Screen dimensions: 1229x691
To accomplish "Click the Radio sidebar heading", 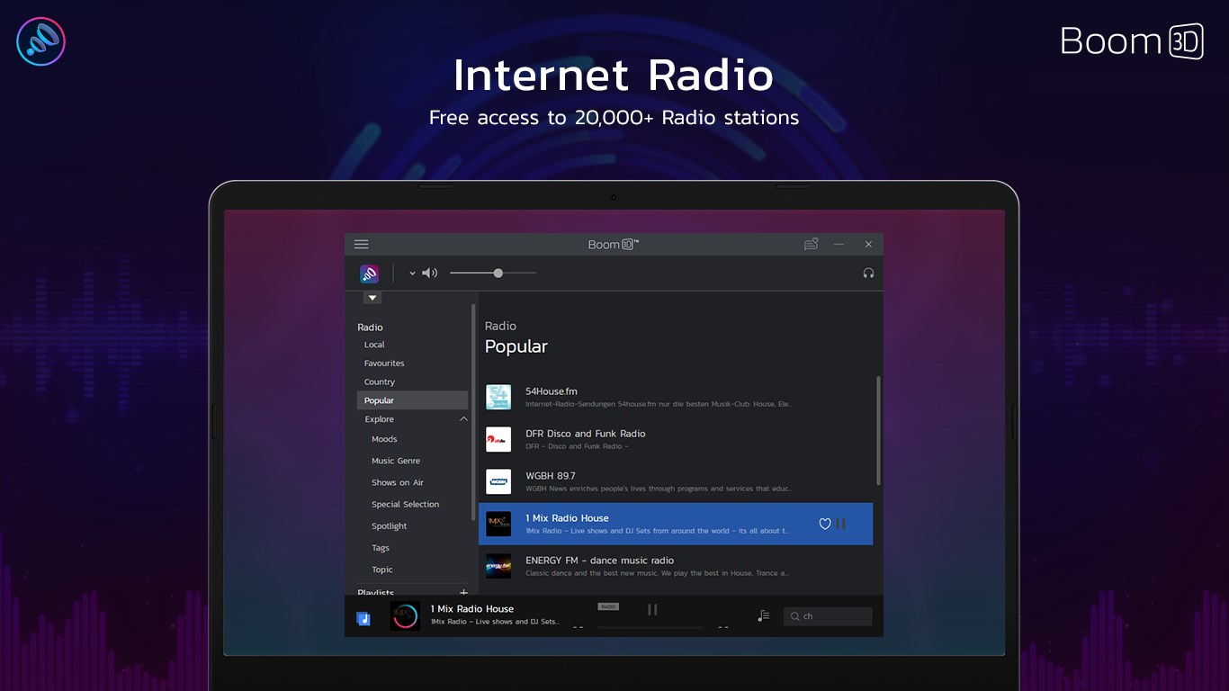I will coord(370,328).
